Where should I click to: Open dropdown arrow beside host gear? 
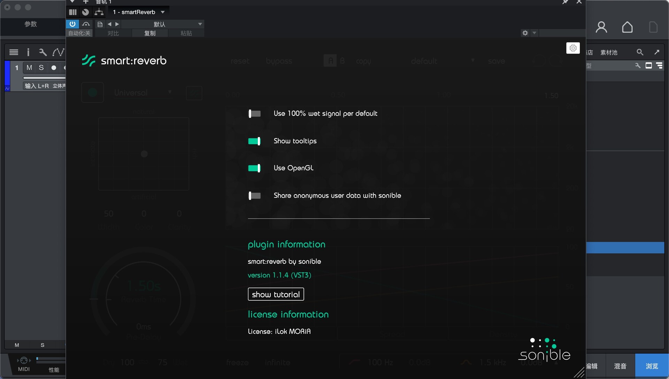pyautogui.click(x=534, y=33)
